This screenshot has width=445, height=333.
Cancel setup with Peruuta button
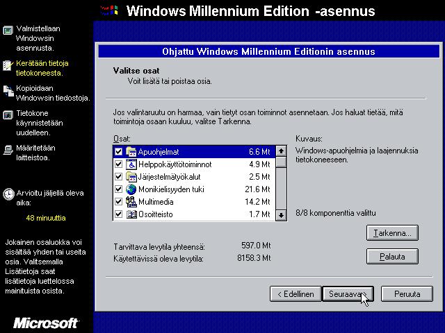tap(407, 294)
